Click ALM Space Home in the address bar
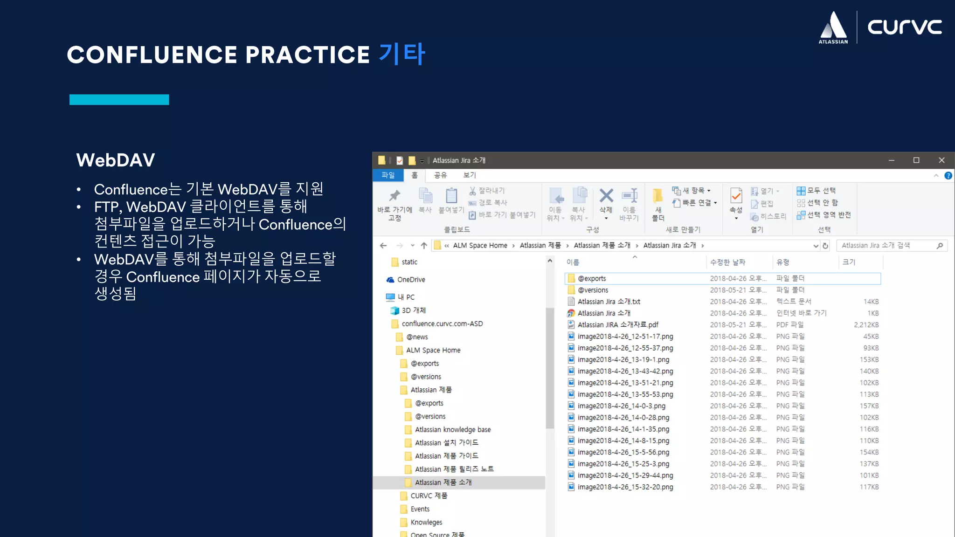This screenshot has height=537, width=955. (x=480, y=246)
